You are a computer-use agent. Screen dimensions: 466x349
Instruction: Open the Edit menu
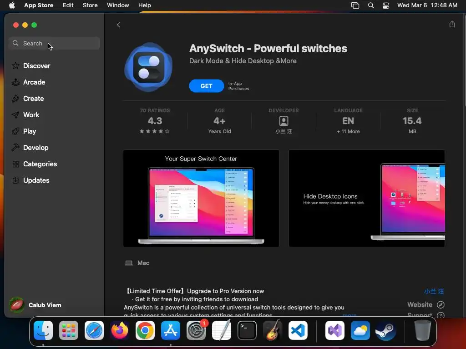pyautogui.click(x=68, y=5)
